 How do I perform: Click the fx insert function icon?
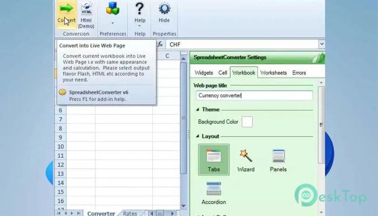(160, 44)
